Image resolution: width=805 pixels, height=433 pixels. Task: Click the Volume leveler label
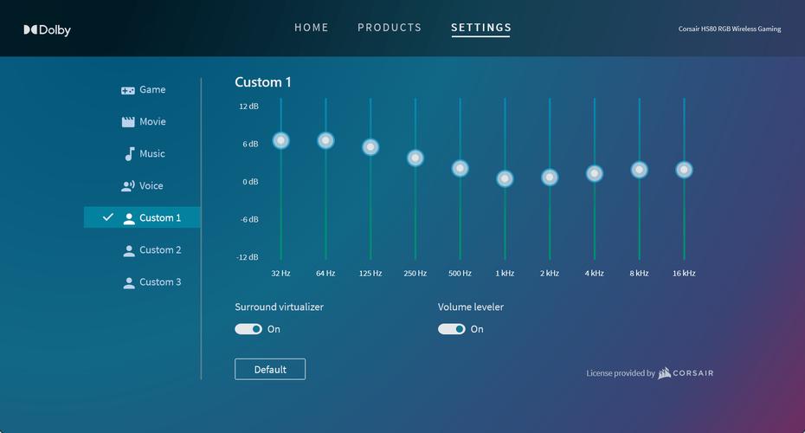coord(471,307)
